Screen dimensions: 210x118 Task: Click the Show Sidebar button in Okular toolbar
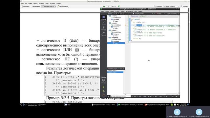click(26, 6)
